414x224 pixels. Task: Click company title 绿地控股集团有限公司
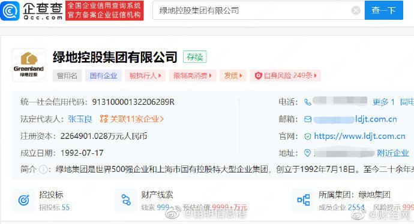click(x=115, y=57)
